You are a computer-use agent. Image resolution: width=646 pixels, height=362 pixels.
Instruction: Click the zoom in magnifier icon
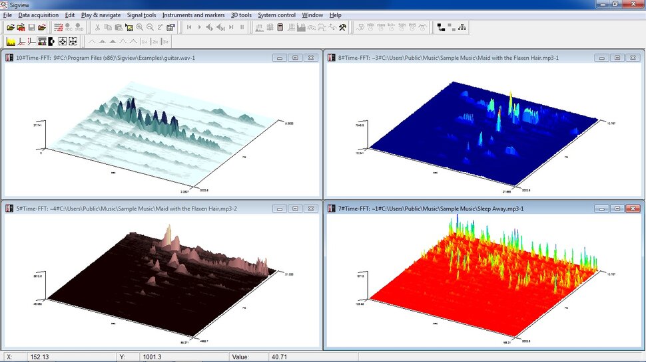click(x=140, y=27)
